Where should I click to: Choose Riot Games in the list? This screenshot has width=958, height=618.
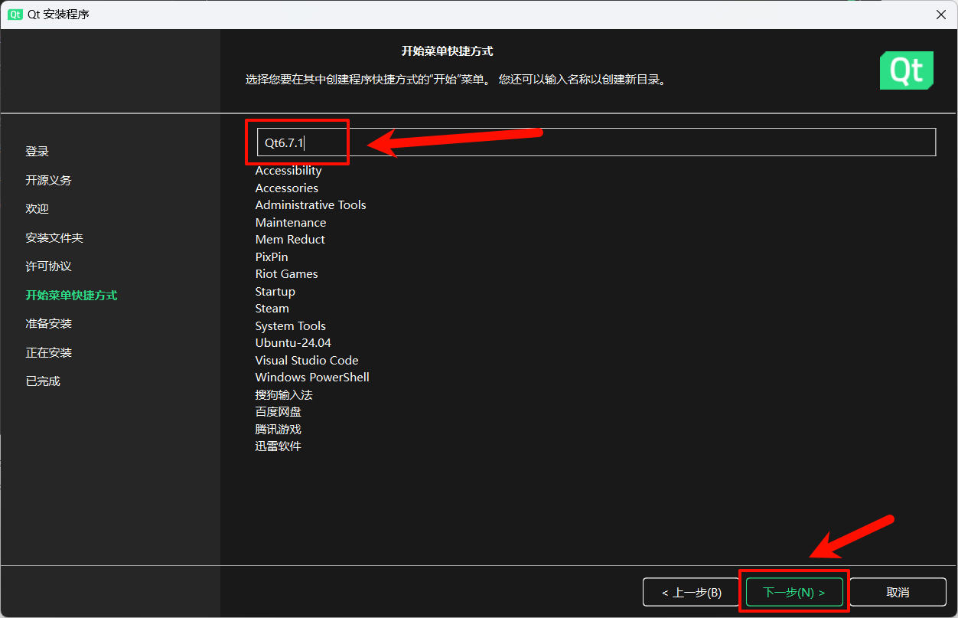click(x=286, y=274)
